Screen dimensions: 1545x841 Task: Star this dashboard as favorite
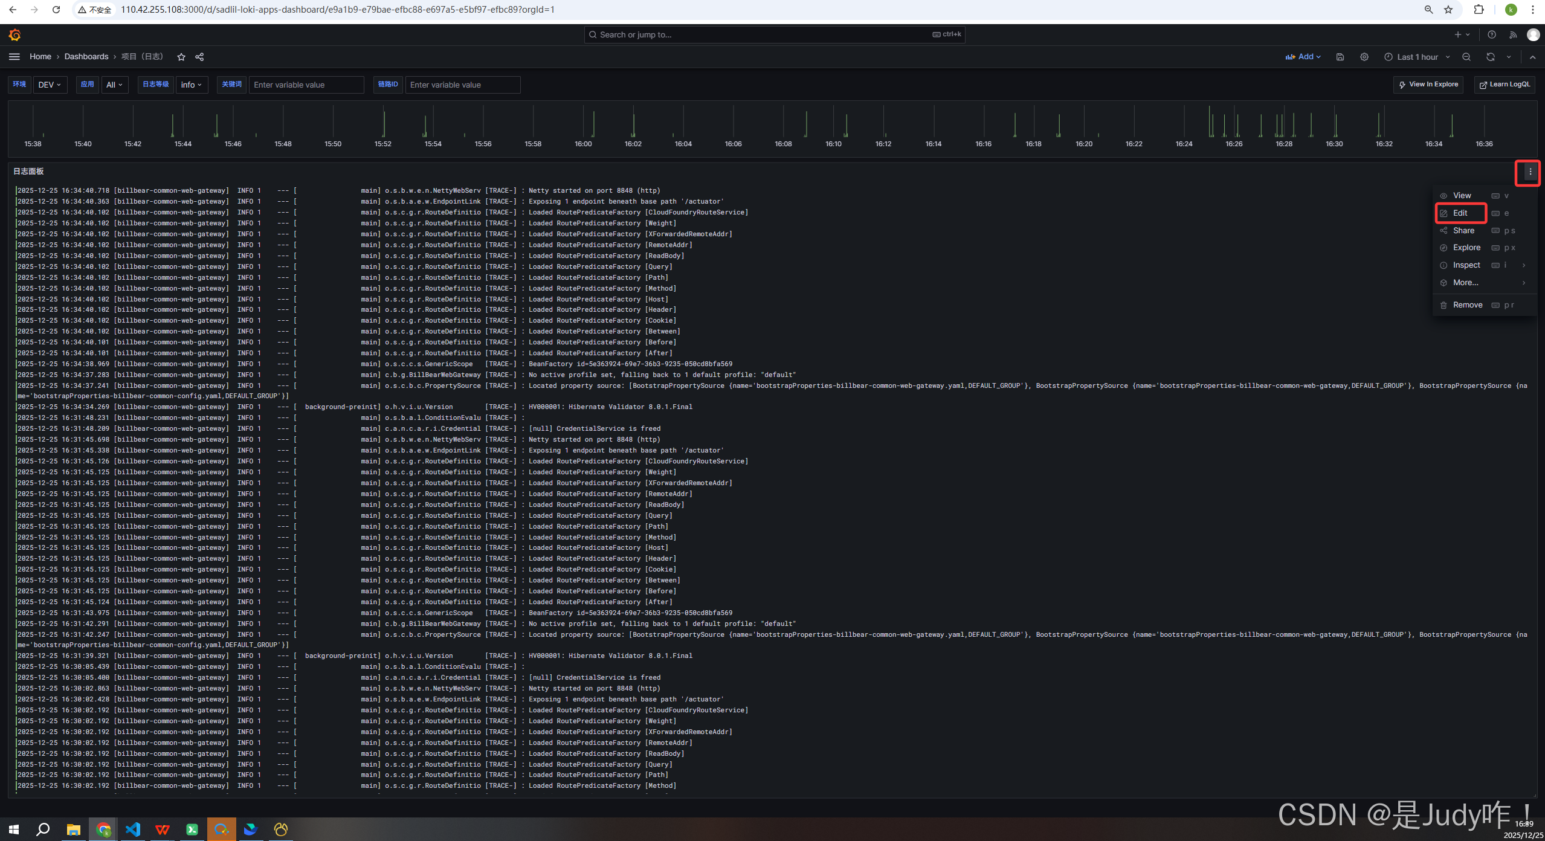181,57
